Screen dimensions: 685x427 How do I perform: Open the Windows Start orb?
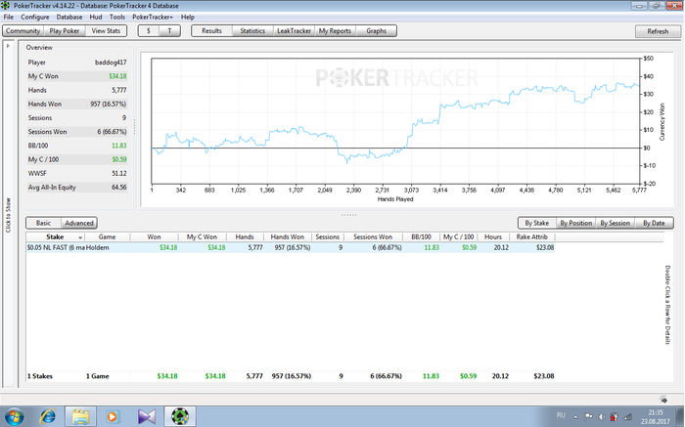point(15,416)
